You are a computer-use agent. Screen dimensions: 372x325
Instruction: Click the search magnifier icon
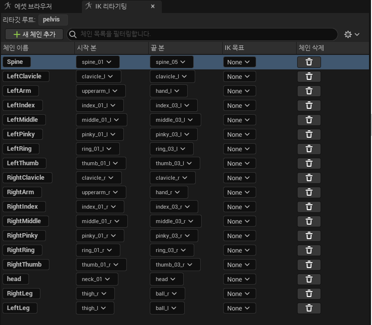[x=73, y=34]
